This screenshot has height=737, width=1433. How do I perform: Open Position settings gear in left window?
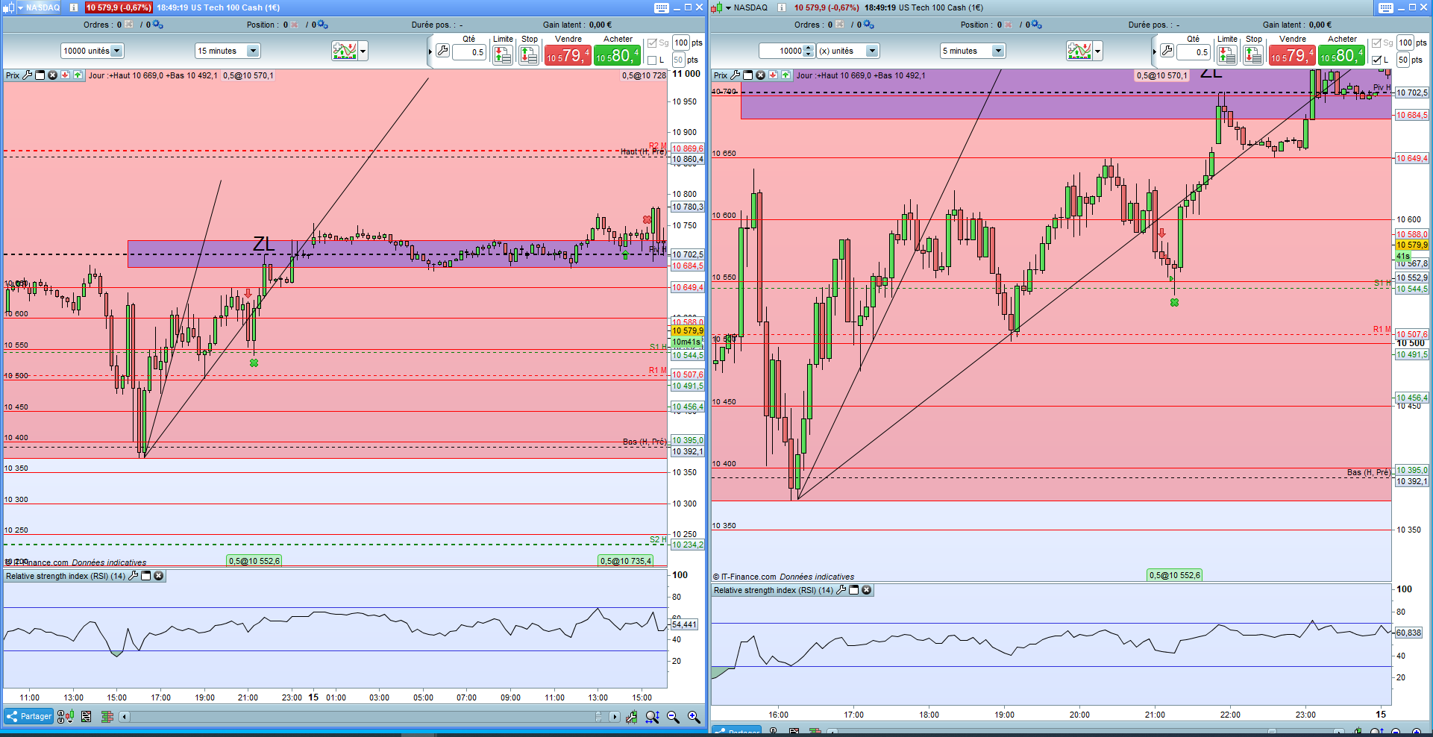pyautogui.click(x=323, y=25)
